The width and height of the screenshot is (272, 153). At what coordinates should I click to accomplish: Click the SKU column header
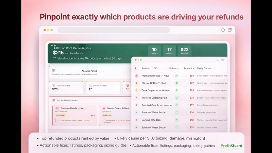click(156, 68)
